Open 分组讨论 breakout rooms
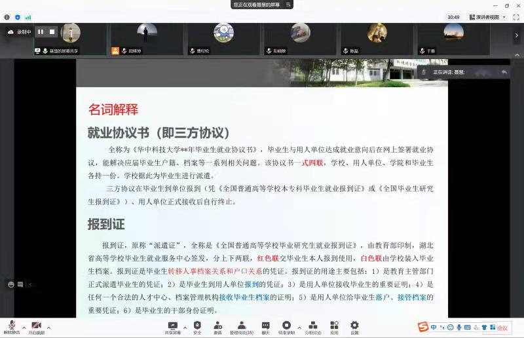The width and height of the screenshot is (524, 338). 312,326
